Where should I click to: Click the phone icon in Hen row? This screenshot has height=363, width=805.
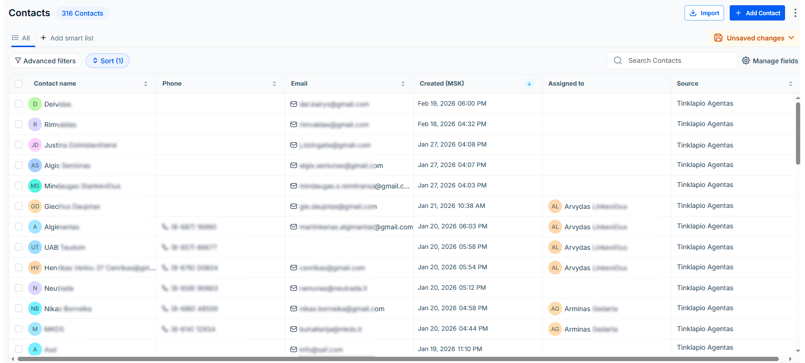tap(165, 268)
